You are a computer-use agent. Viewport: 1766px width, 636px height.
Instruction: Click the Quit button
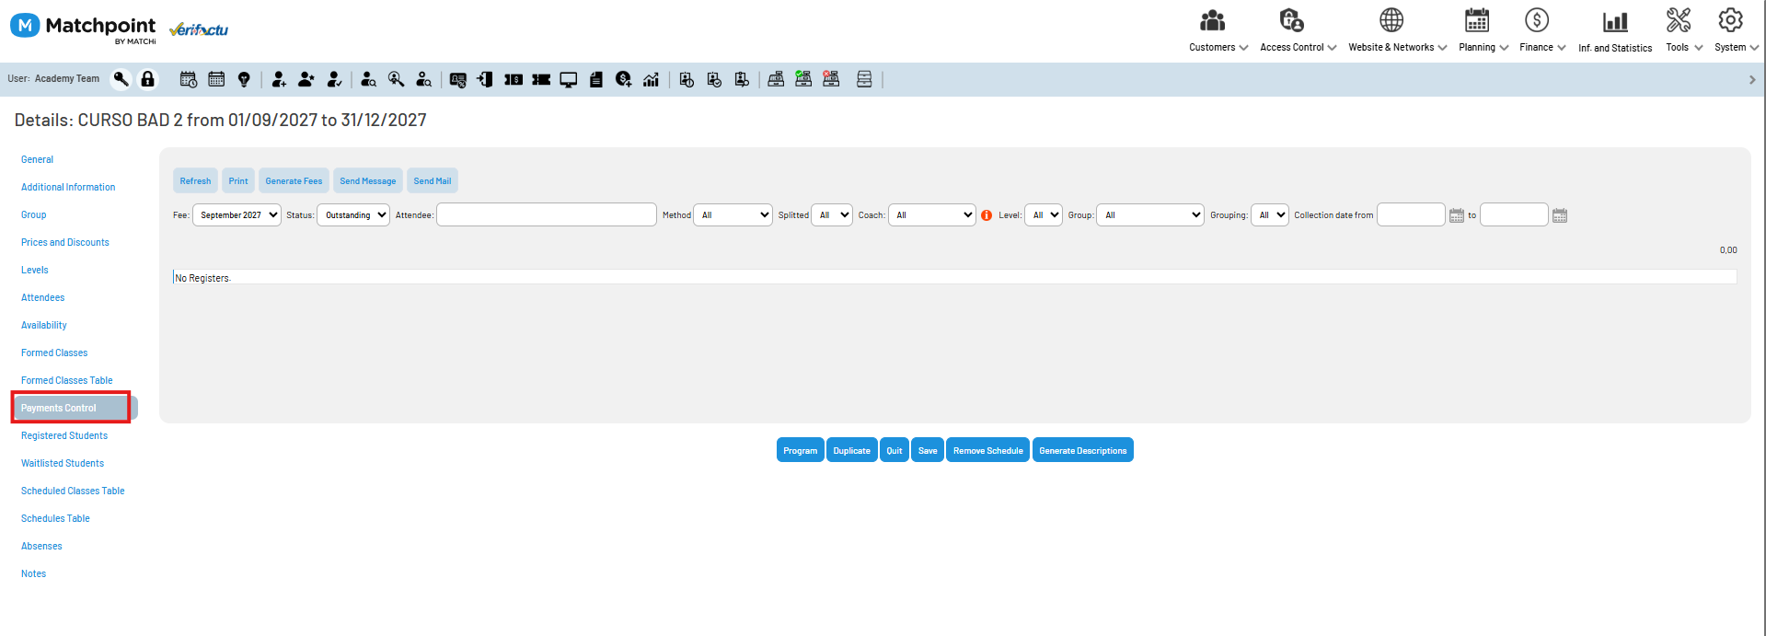(895, 450)
